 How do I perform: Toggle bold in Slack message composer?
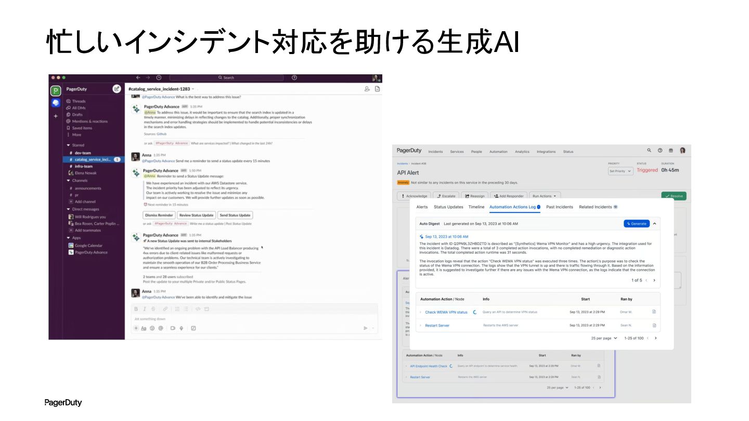(137, 309)
